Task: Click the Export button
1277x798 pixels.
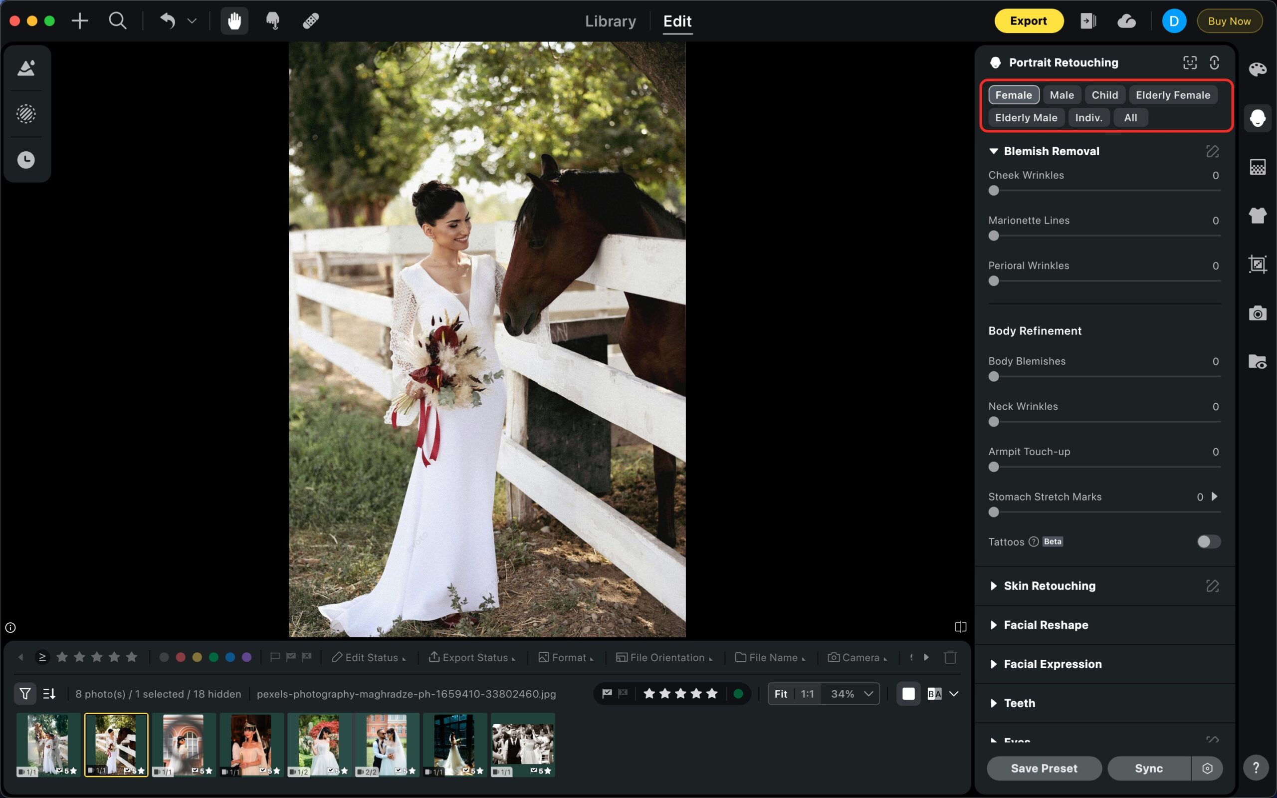Action: coord(1028,21)
